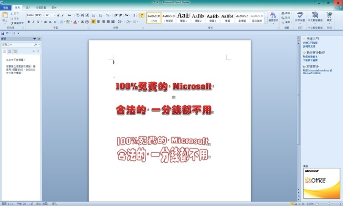Toggle Character Shading button

82,22
